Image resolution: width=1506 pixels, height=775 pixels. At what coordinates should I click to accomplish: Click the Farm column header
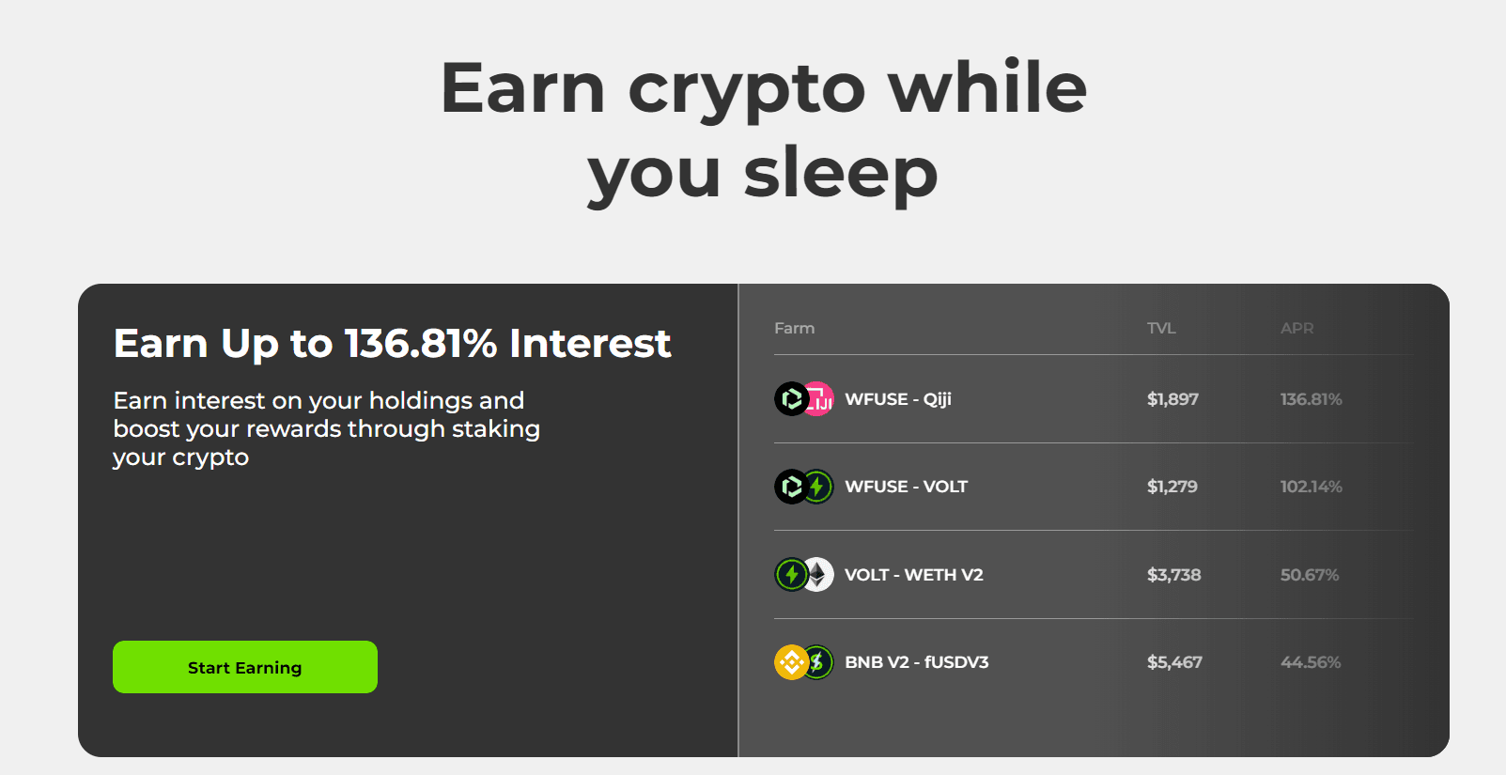point(794,328)
